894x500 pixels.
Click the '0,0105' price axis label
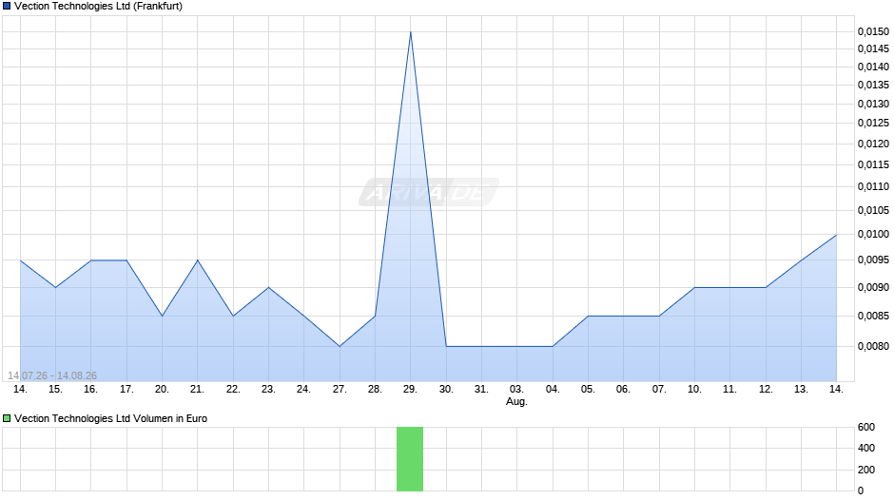pyautogui.click(x=873, y=210)
